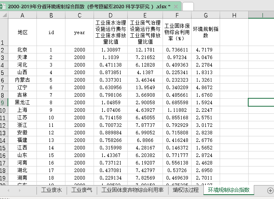Go to previous sheet using the left arrow
The width and height of the screenshot is (274, 199).
coord(8,190)
